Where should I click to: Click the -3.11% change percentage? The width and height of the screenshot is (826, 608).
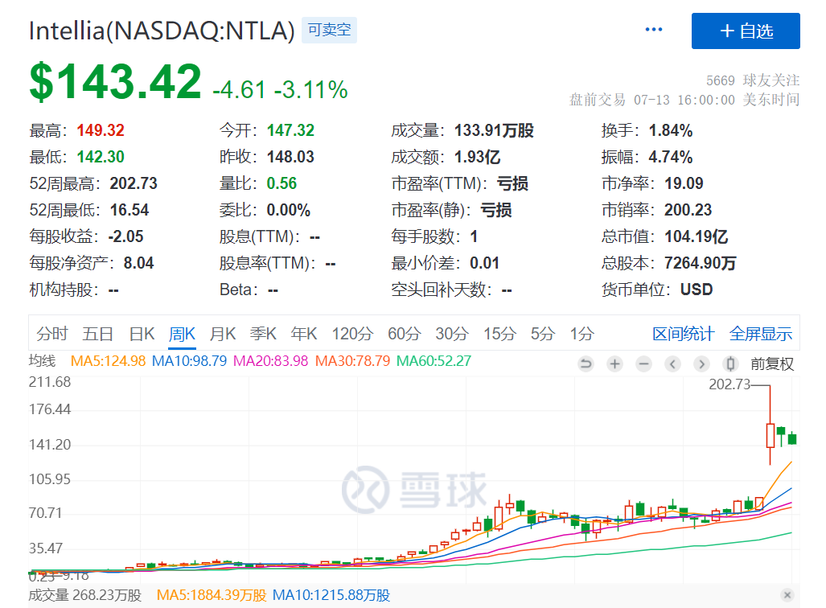click(x=310, y=89)
